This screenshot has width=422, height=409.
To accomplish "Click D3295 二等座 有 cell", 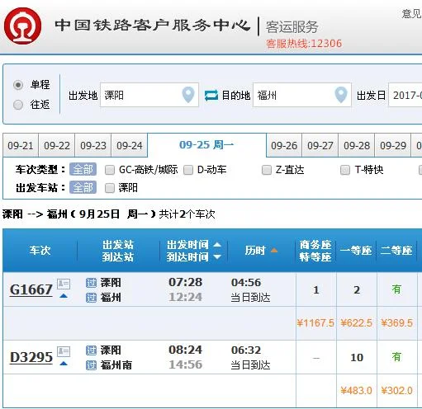I will coord(396,357).
